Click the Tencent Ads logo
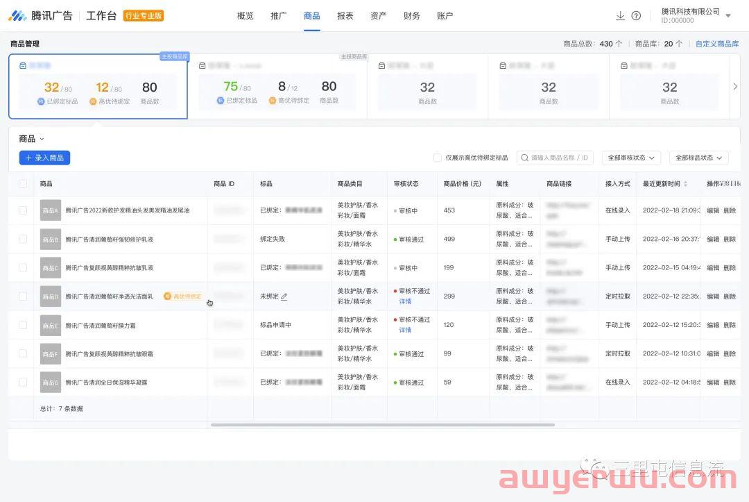This screenshot has height=502, width=749. point(40,15)
